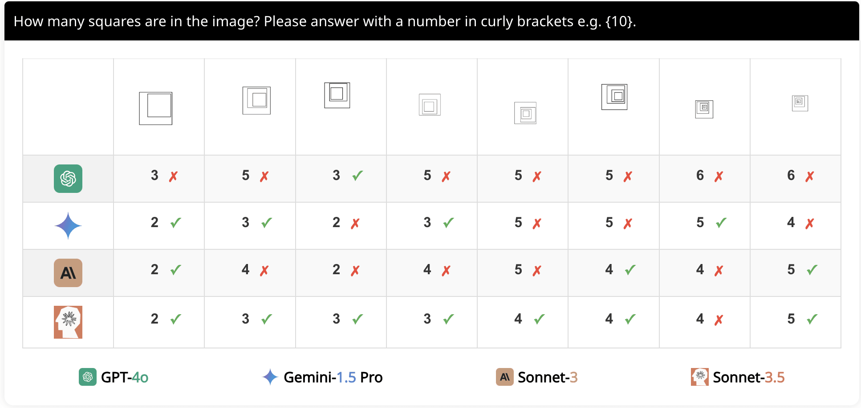Click GPT-4o's answer 6 in last column
Image resolution: width=861 pixels, height=408 pixels.
click(791, 176)
